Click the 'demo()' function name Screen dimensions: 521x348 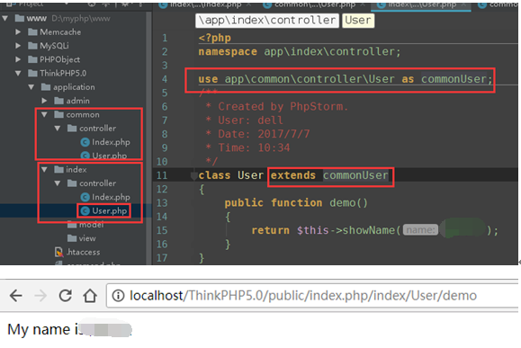point(348,203)
